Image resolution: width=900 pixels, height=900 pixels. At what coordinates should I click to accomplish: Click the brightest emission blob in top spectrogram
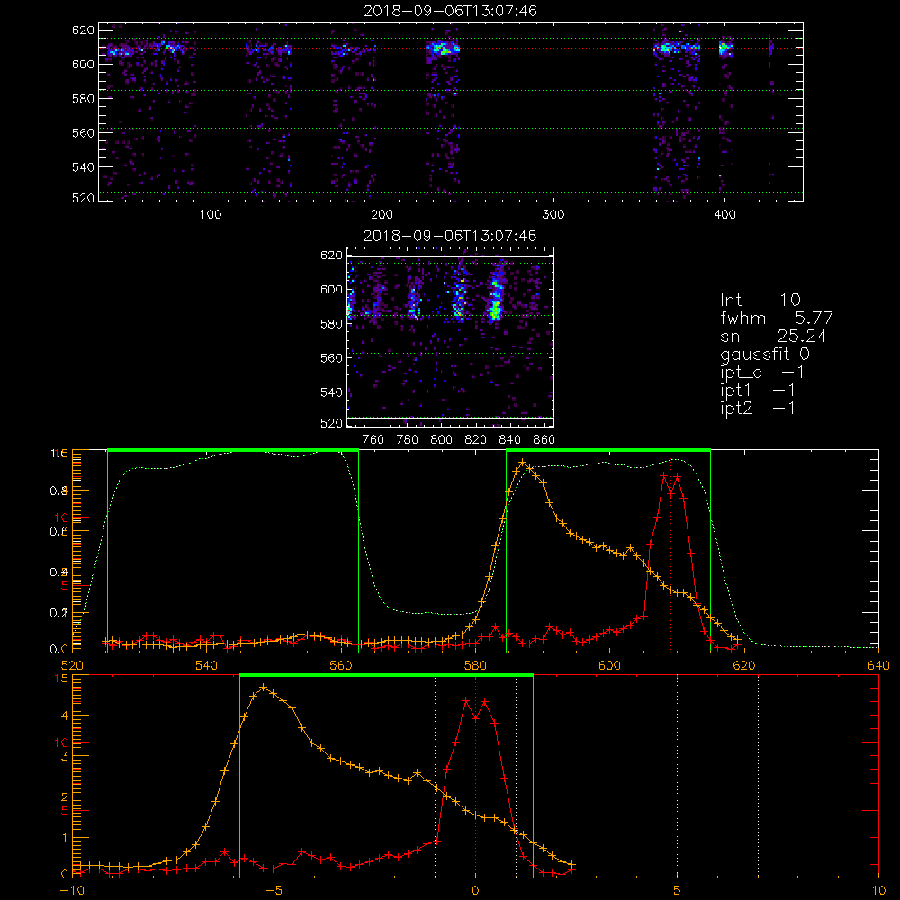point(443,49)
